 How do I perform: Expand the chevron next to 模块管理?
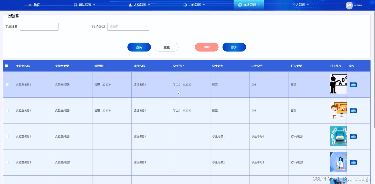tap(259, 5)
